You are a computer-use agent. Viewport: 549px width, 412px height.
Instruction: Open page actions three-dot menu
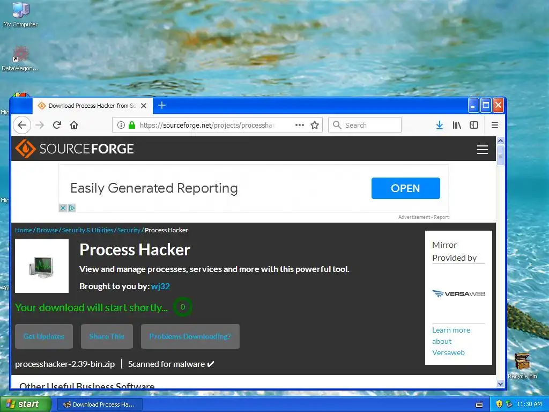click(299, 125)
